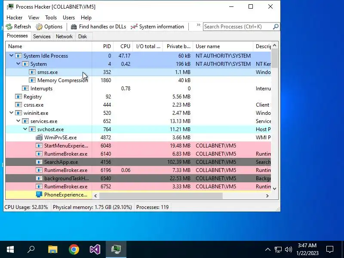
Task: Select the RuntimeBroker.exe 6196 row
Action: coord(138,170)
